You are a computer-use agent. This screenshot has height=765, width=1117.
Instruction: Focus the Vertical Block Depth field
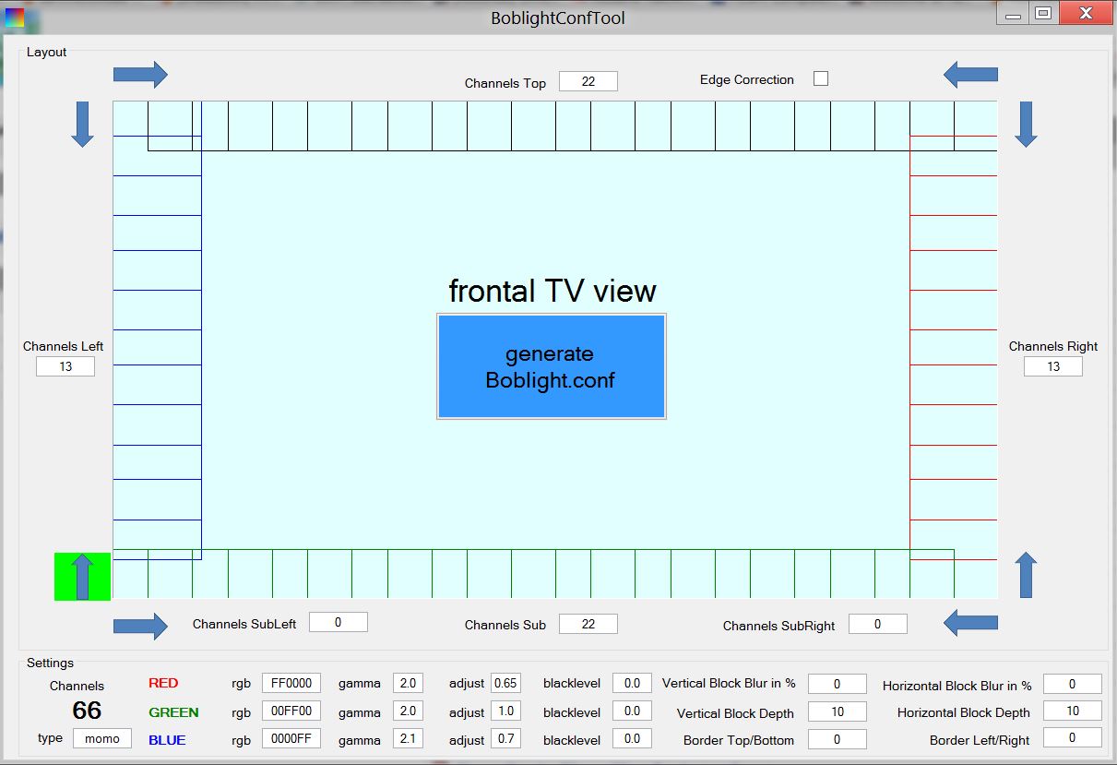pos(838,711)
